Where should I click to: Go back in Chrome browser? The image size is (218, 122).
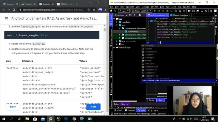tap(4, 10)
